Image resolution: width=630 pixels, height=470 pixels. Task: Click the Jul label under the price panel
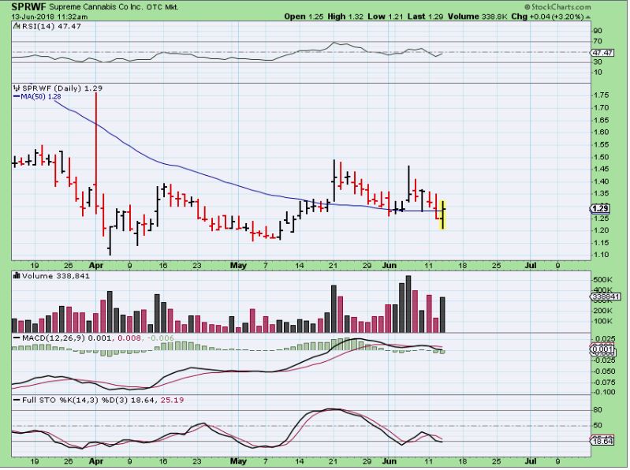coord(531,266)
